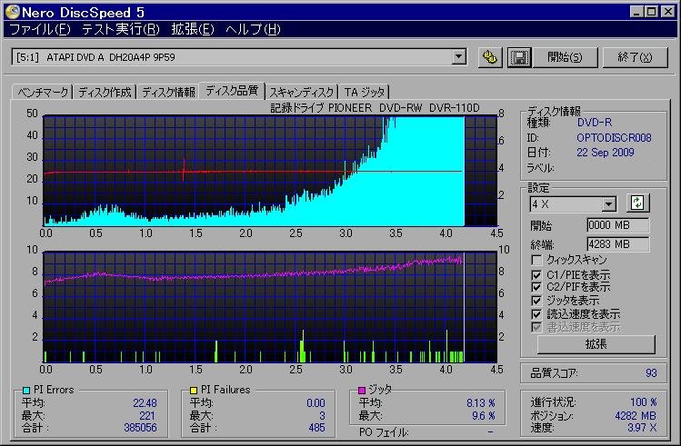Viewport: 681px width, 446px height.
Task: Click the position value 4282 MB
Action: point(636,416)
